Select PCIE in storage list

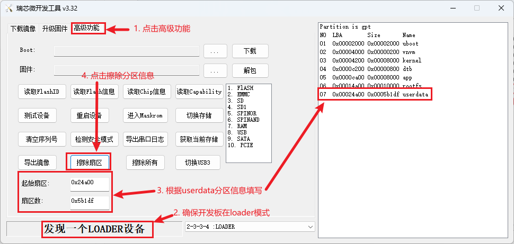(241, 145)
